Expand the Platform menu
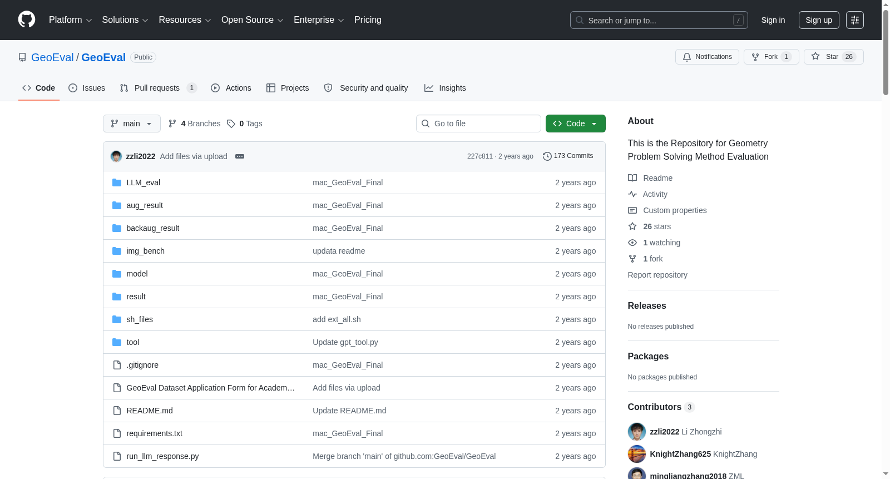890x479 pixels. coord(70,20)
